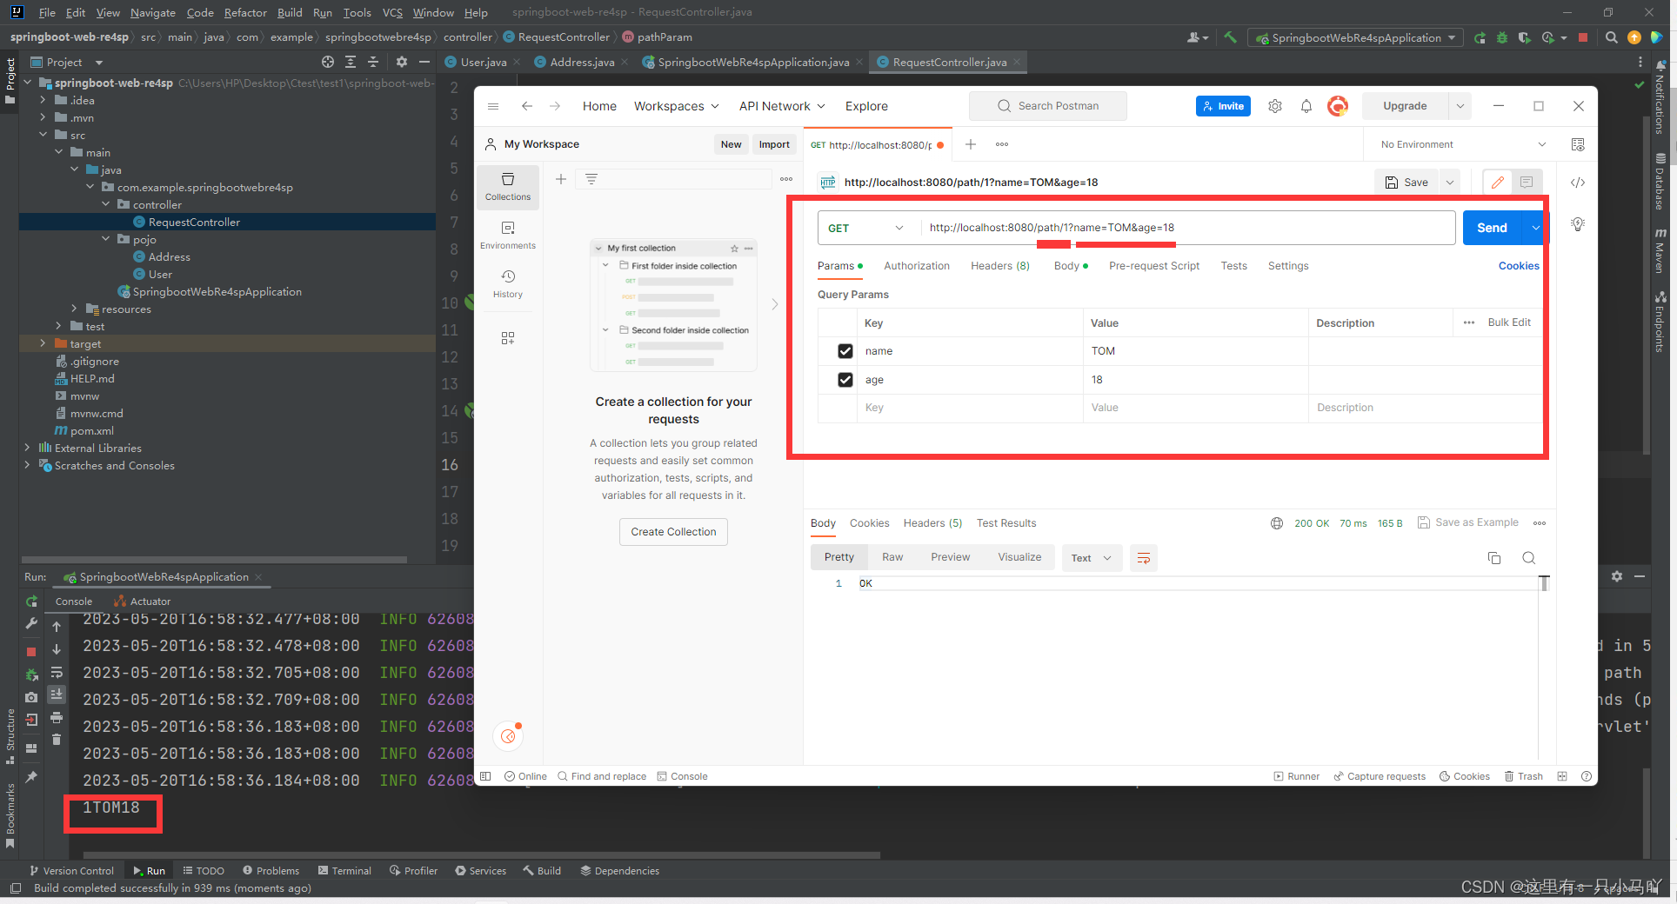Click the Postman avatar icon

point(1338,106)
